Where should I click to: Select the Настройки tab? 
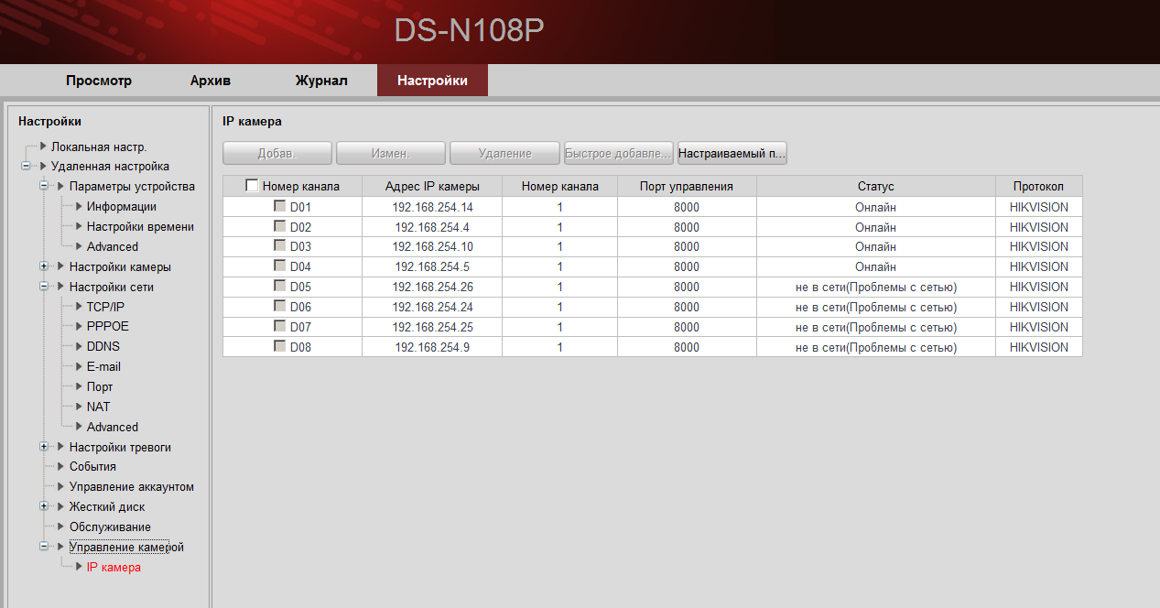point(432,81)
